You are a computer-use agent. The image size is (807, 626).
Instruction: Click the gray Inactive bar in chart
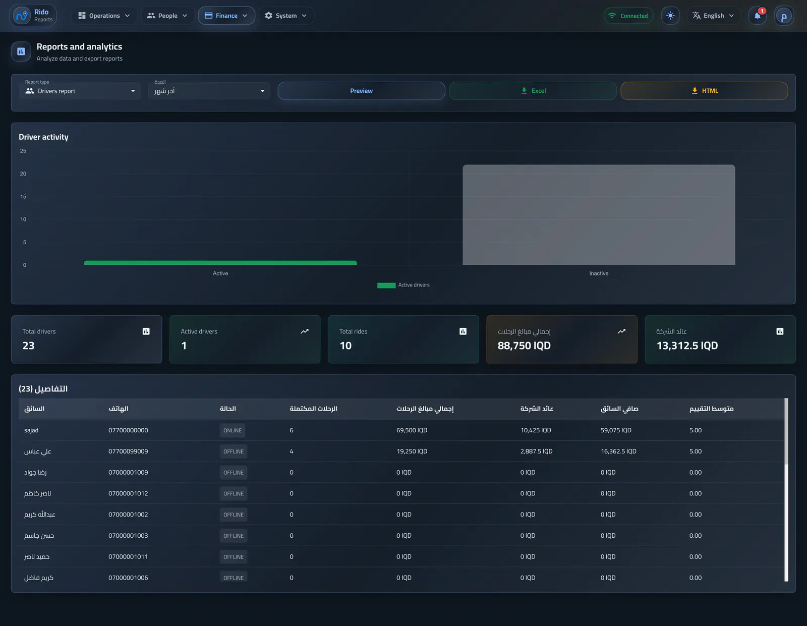[599, 215]
